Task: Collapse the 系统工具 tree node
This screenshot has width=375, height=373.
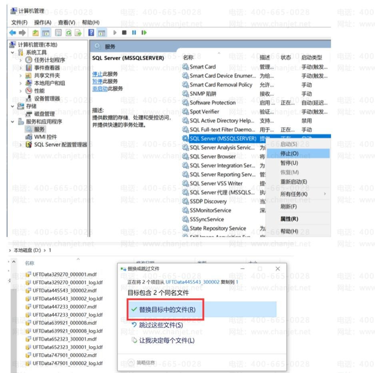Action: [12, 52]
